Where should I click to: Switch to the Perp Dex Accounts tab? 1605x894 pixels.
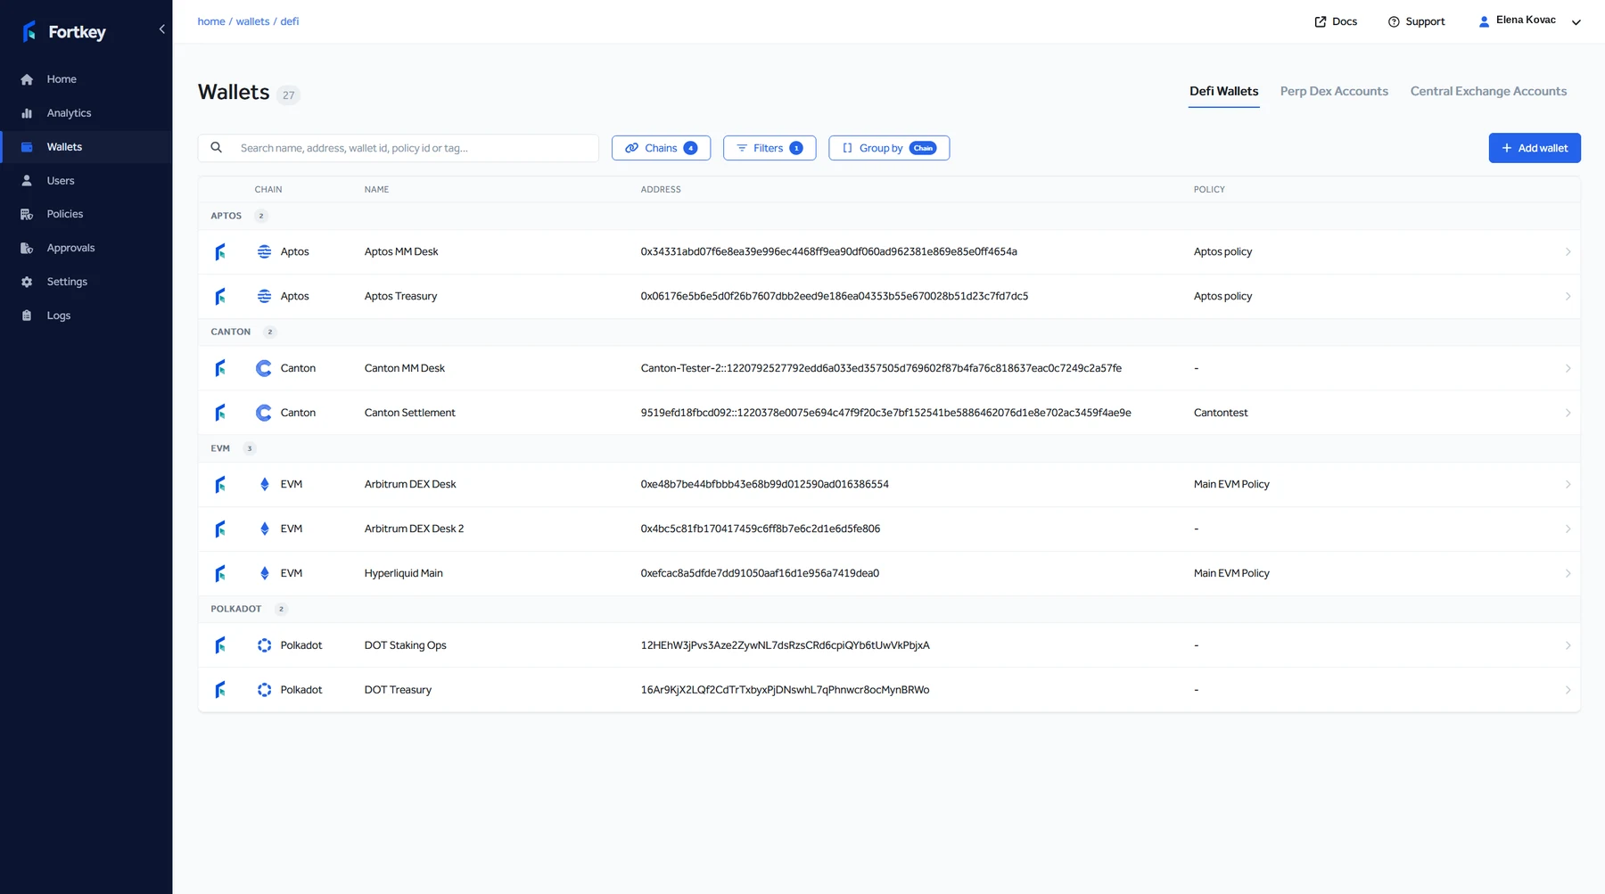click(x=1334, y=91)
